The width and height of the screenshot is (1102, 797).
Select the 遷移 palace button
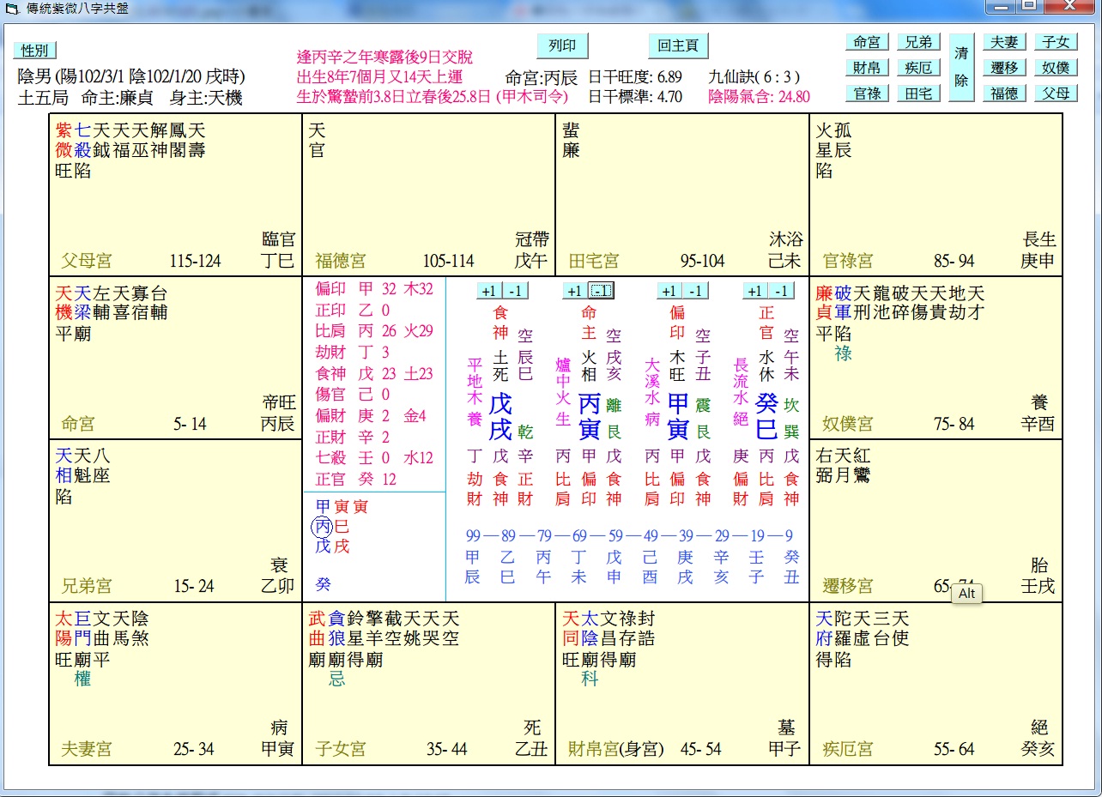point(1004,68)
